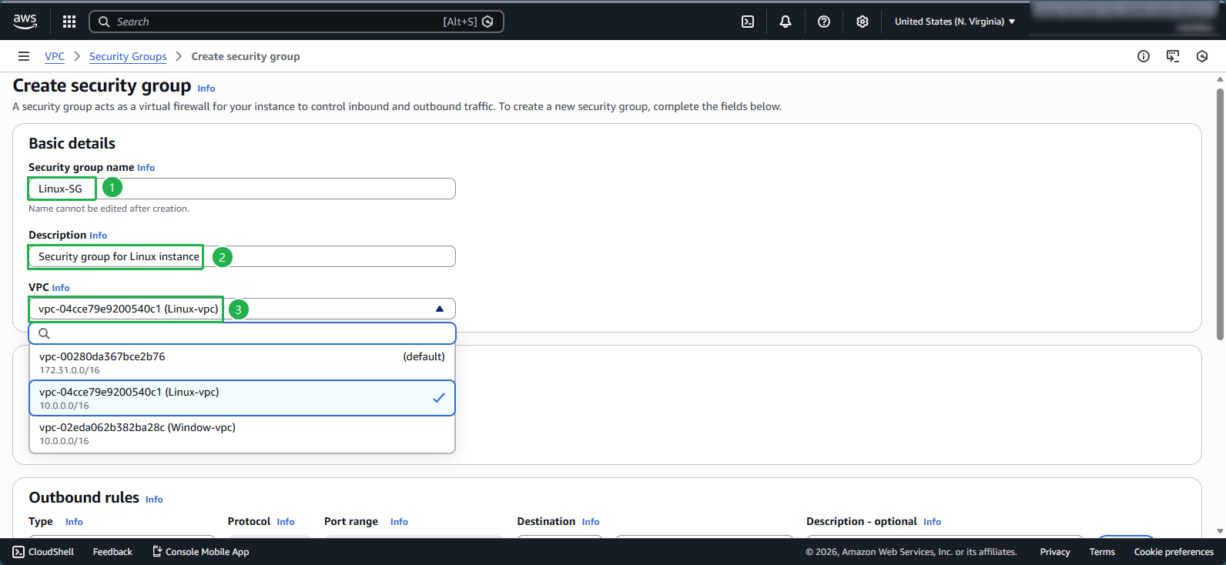Image resolution: width=1226 pixels, height=565 pixels.
Task: Click the Security group name input field
Action: click(x=242, y=189)
